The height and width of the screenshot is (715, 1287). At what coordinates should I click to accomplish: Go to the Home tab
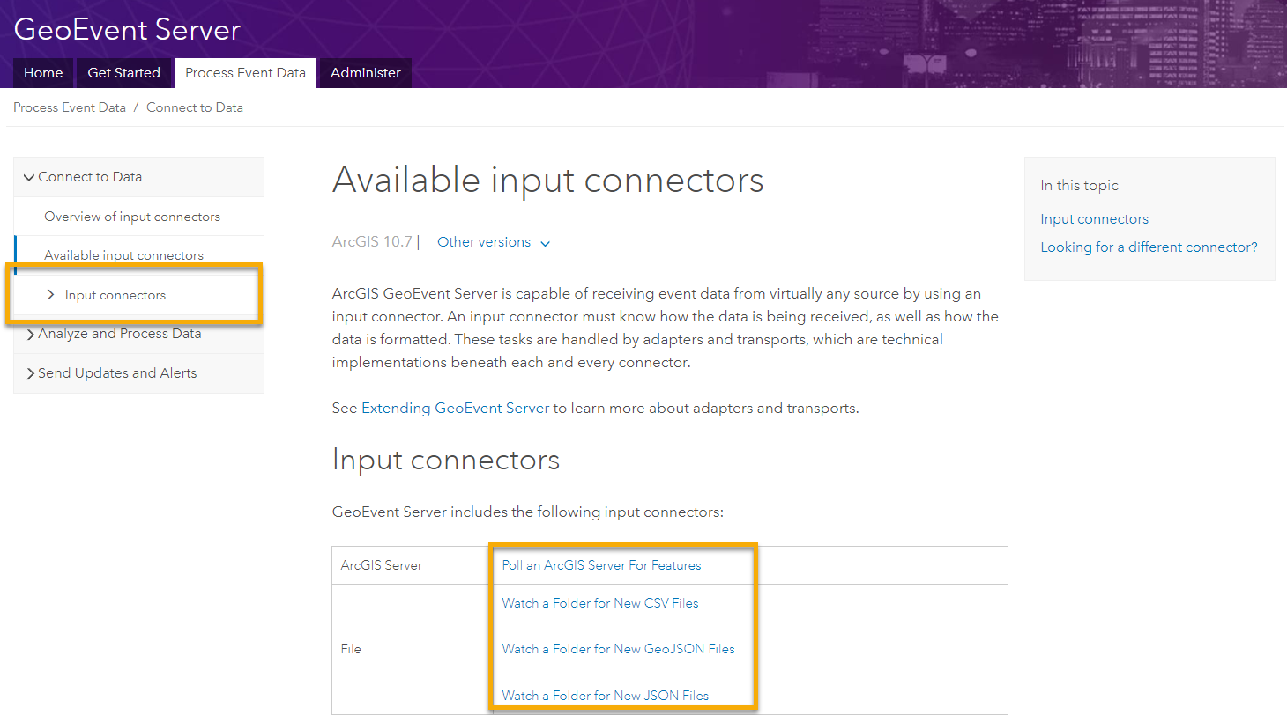tap(43, 73)
